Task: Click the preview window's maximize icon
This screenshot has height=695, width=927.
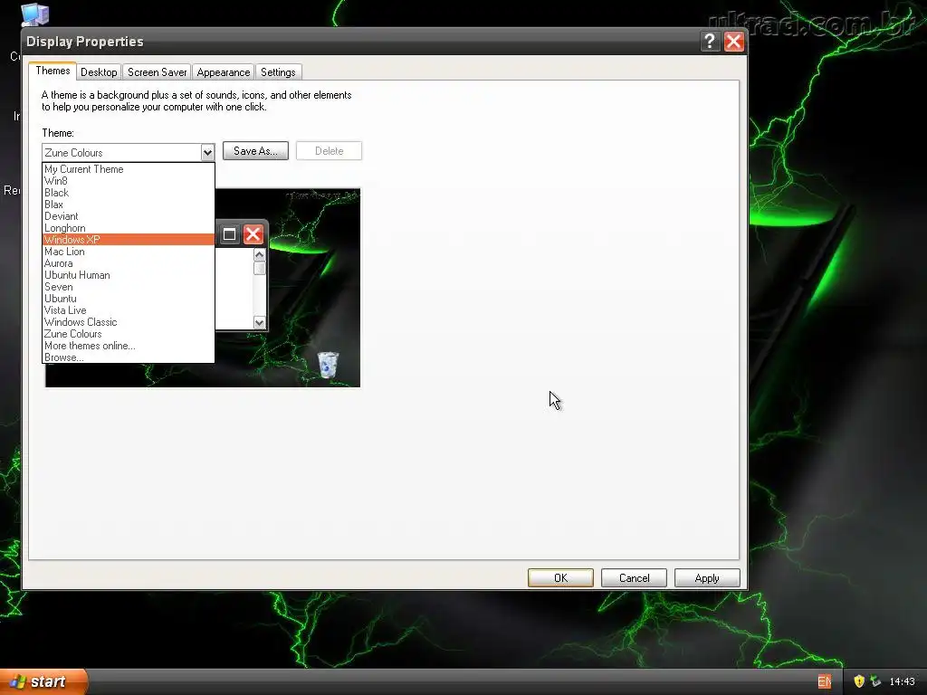Action: tap(229, 234)
